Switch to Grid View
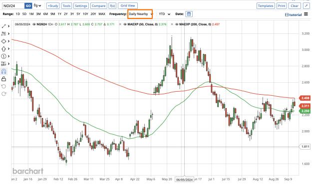Screen dimensions: 312x187 [128, 6]
